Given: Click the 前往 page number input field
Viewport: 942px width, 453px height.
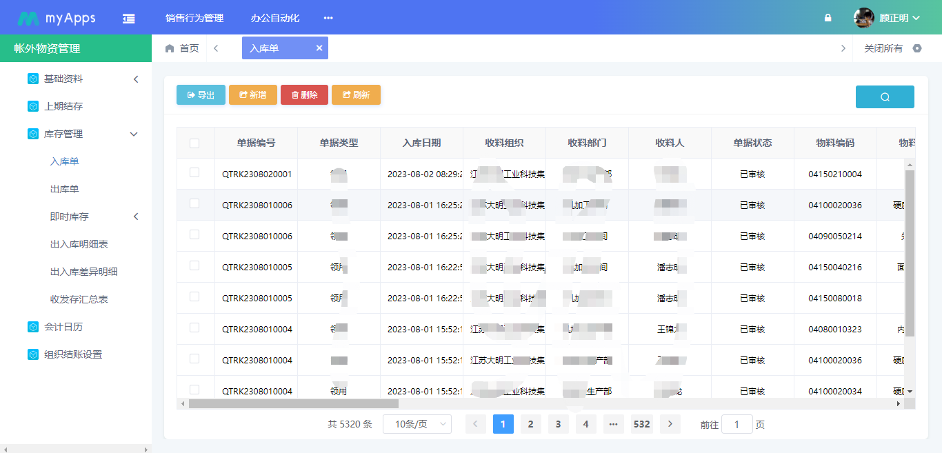Looking at the screenshot, I should [737, 424].
